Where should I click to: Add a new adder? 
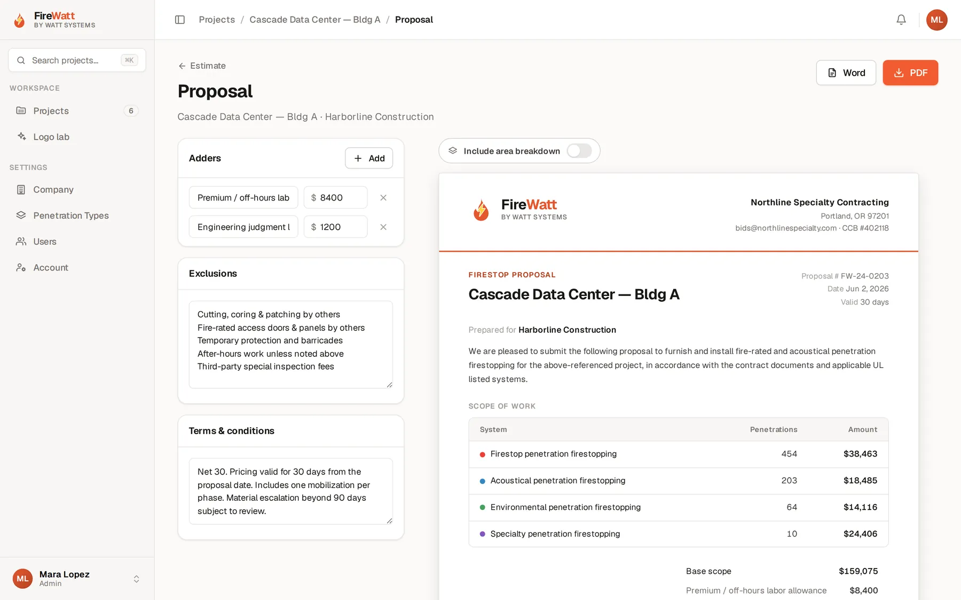(369, 158)
